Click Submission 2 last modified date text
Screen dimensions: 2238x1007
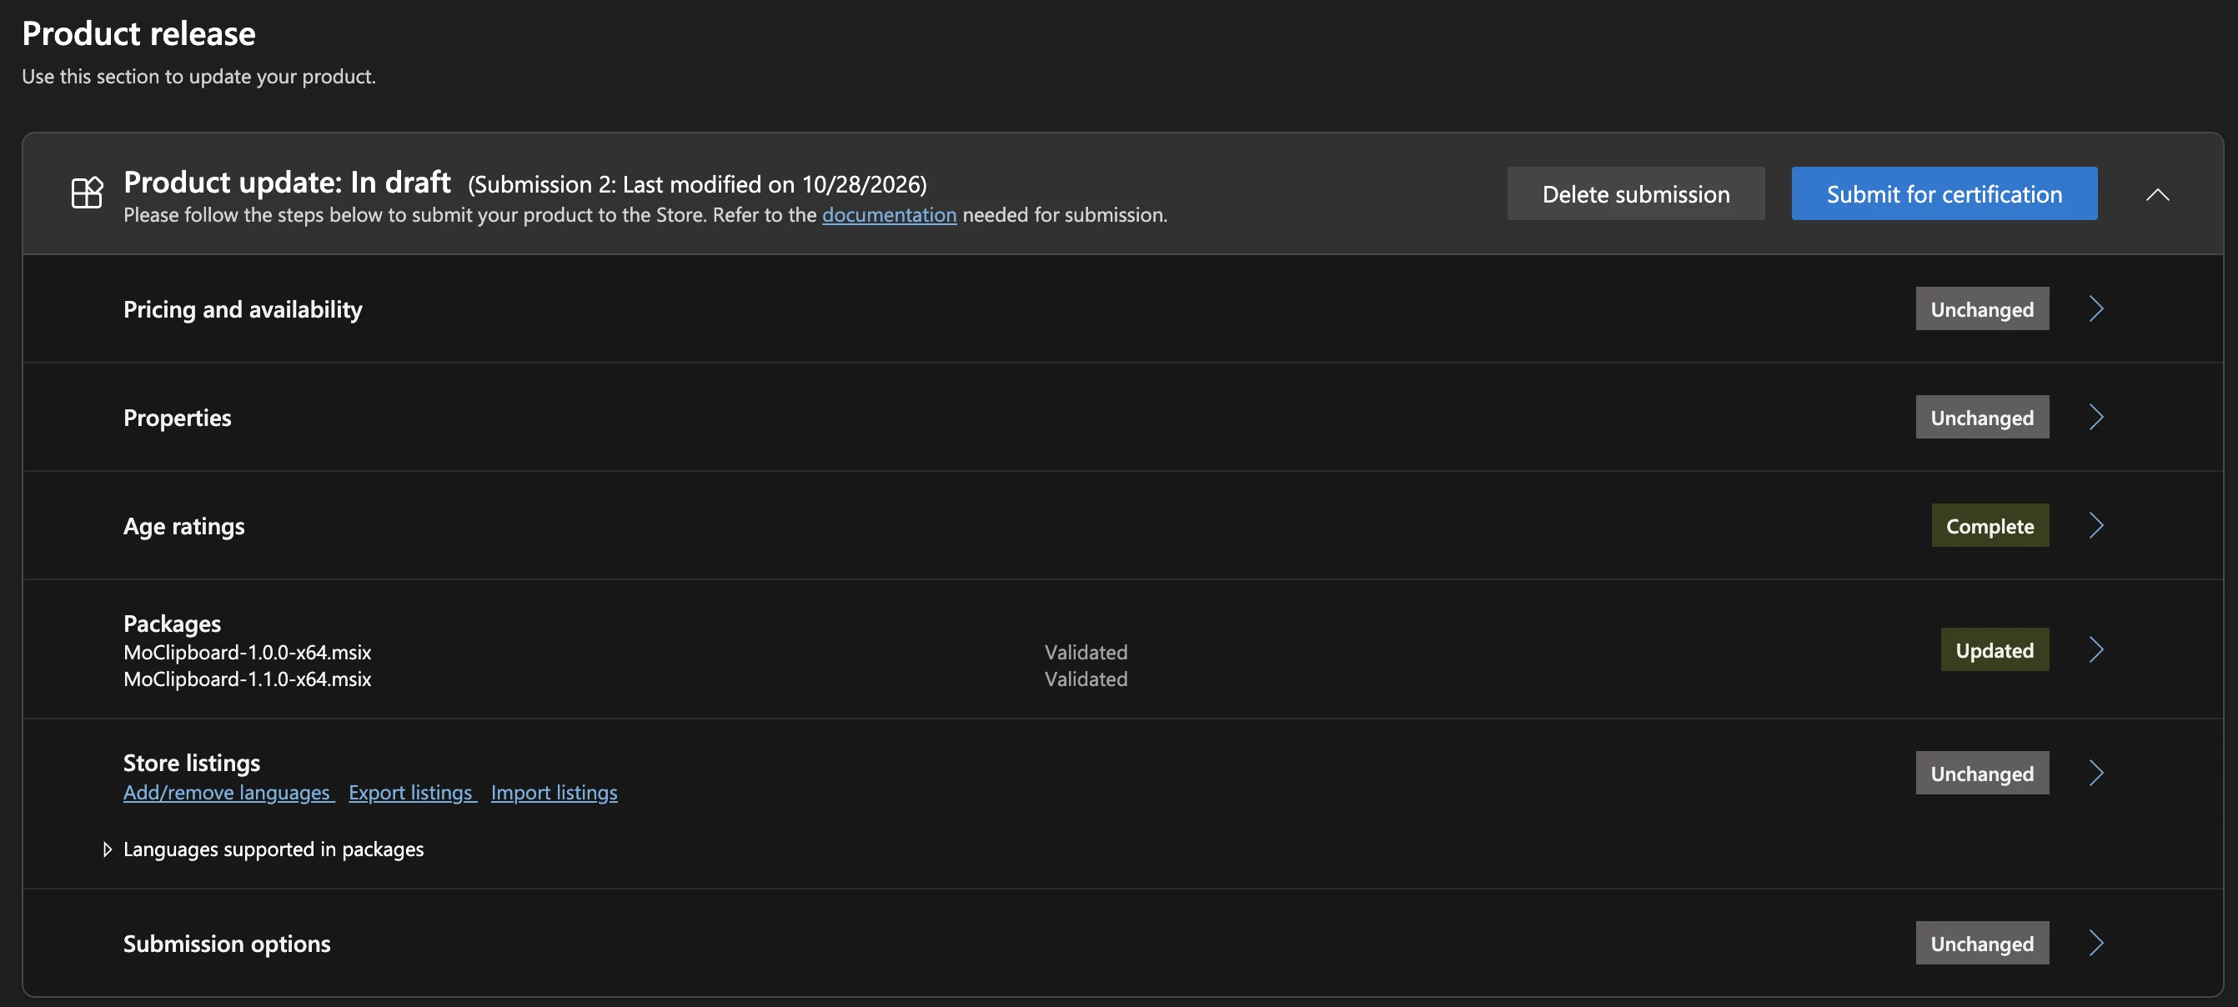tap(698, 184)
